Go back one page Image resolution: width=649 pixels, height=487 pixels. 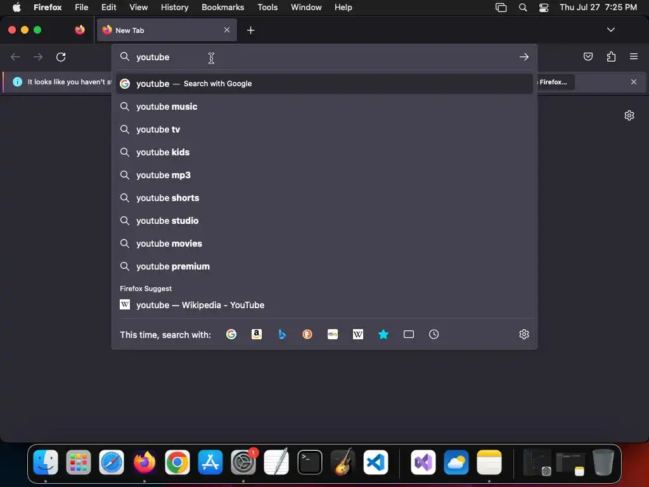pos(15,56)
